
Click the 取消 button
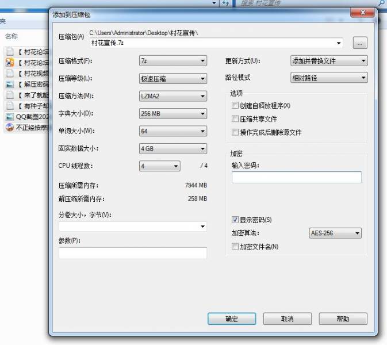[288, 319]
